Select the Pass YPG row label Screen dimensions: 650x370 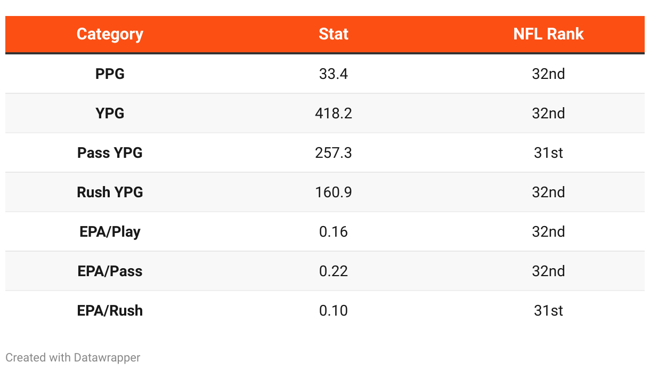[x=110, y=152]
